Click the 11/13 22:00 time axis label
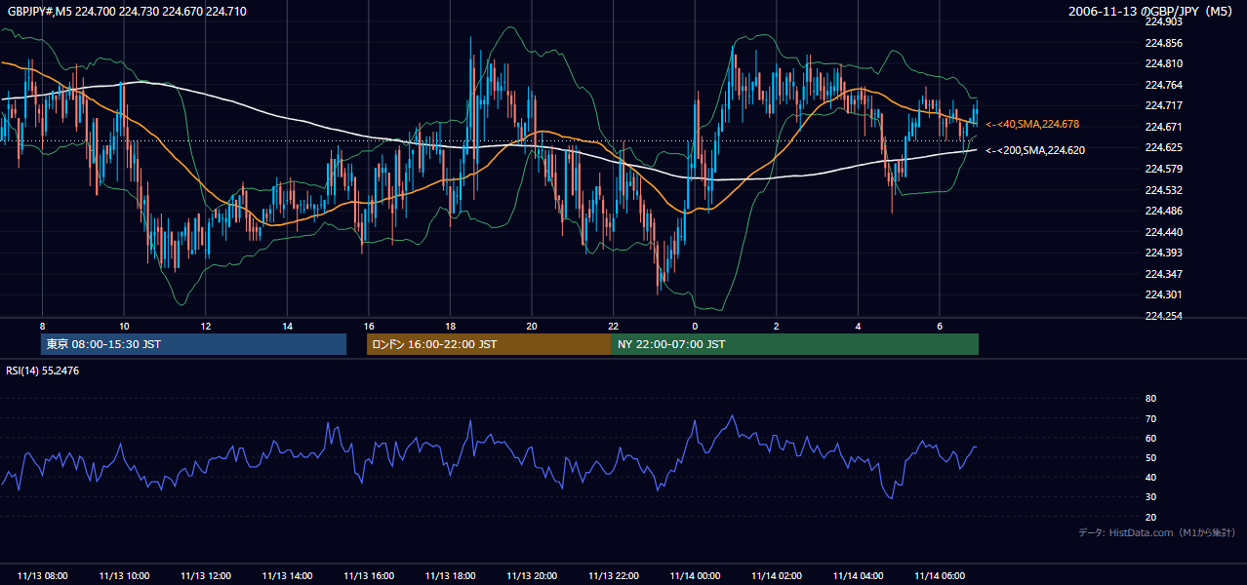This screenshot has width=1247, height=585. coord(613,576)
